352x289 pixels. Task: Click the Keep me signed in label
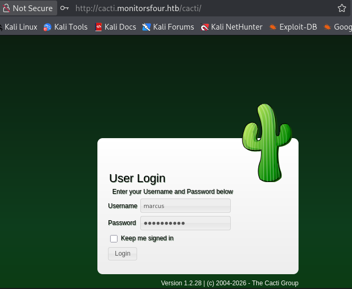(147, 238)
